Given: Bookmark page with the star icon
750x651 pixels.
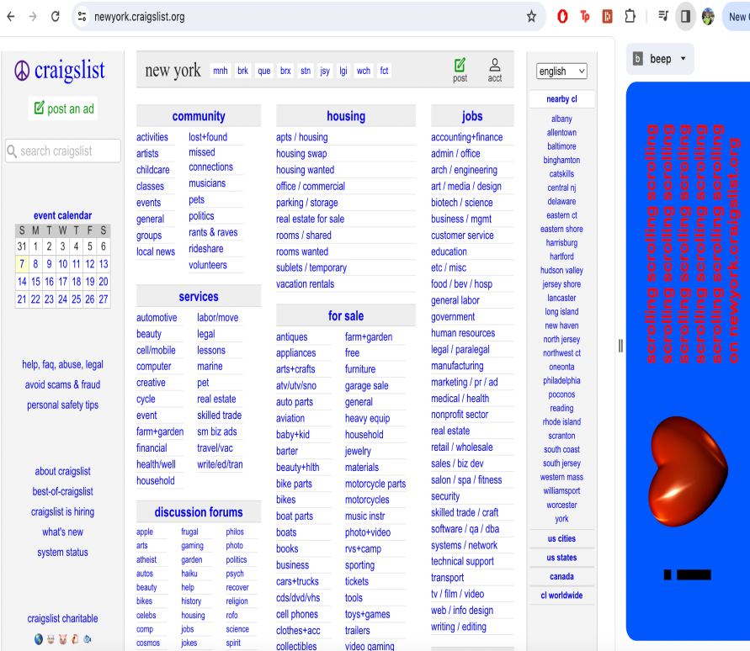Looking at the screenshot, I should 531,17.
